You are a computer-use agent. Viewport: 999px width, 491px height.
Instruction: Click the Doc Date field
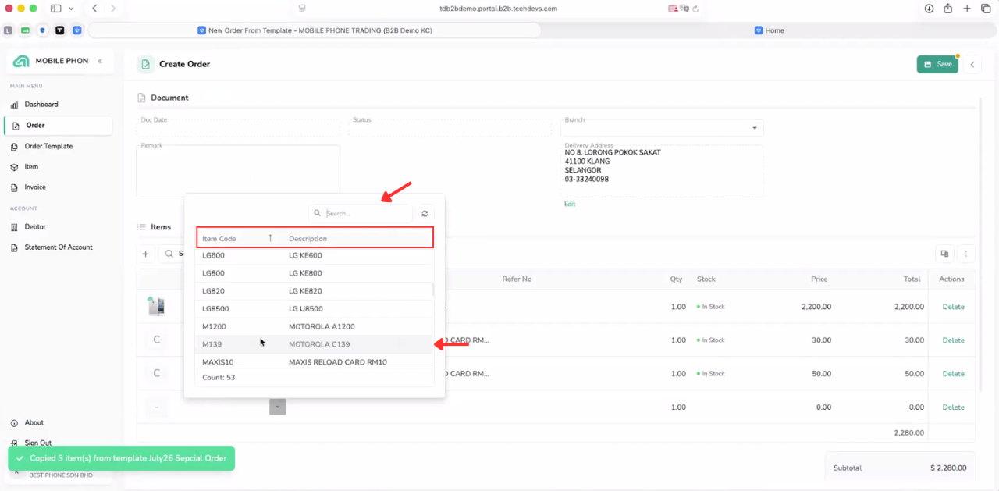tap(239, 127)
